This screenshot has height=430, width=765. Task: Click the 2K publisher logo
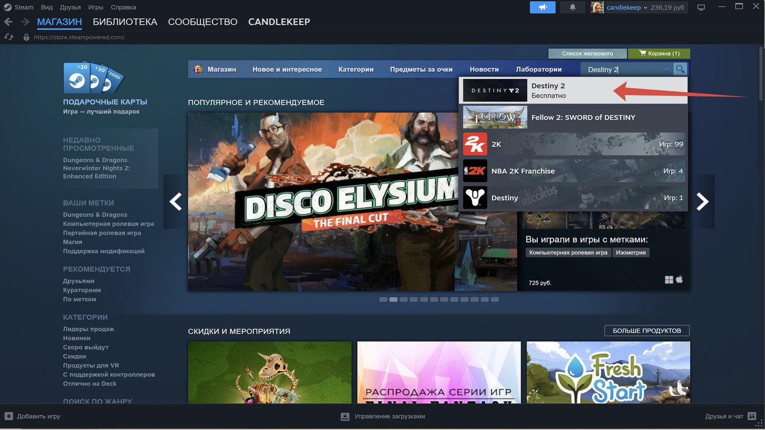click(x=475, y=144)
